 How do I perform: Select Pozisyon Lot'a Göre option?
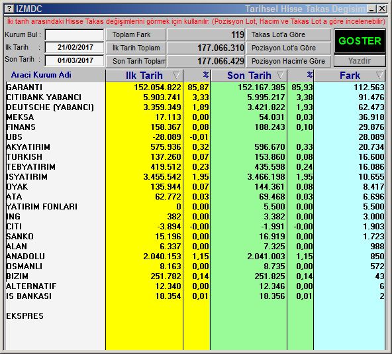click(289, 48)
